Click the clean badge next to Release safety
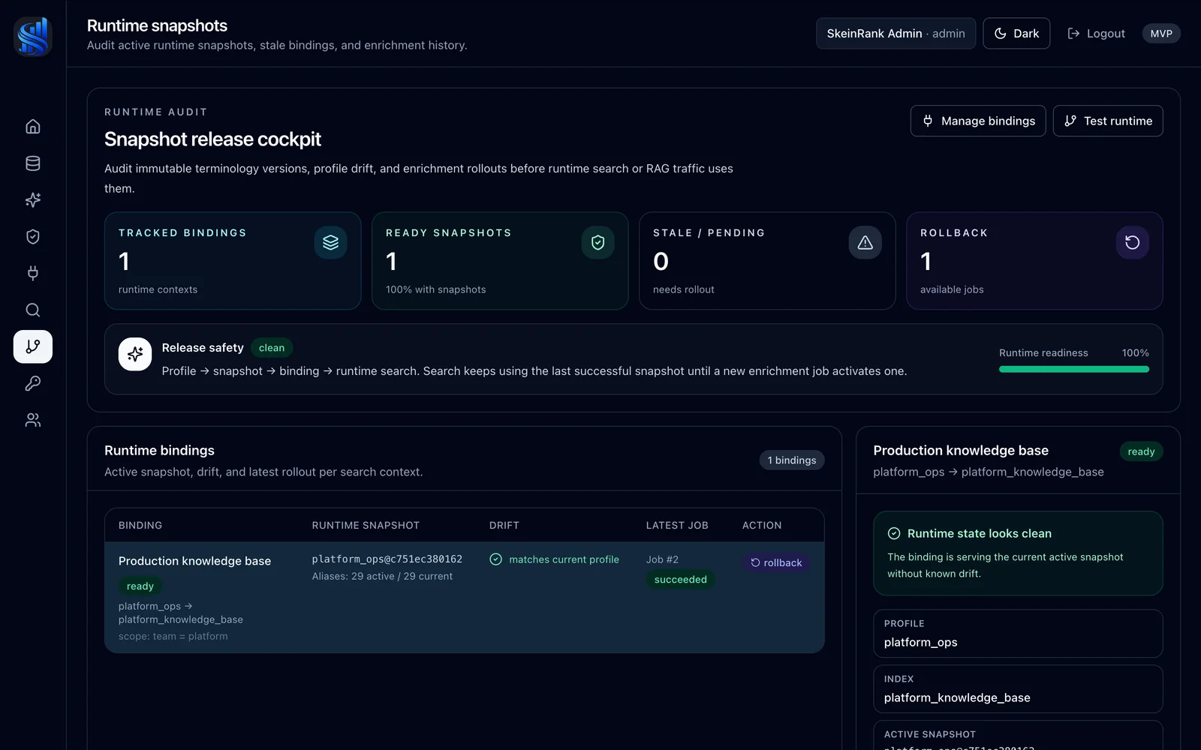This screenshot has width=1201, height=750. coord(272,348)
